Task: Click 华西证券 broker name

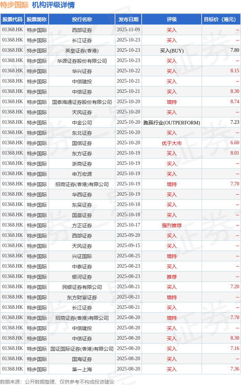Action: pos(82,195)
